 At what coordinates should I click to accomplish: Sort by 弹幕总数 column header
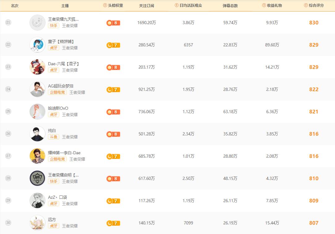(x=230, y=6)
